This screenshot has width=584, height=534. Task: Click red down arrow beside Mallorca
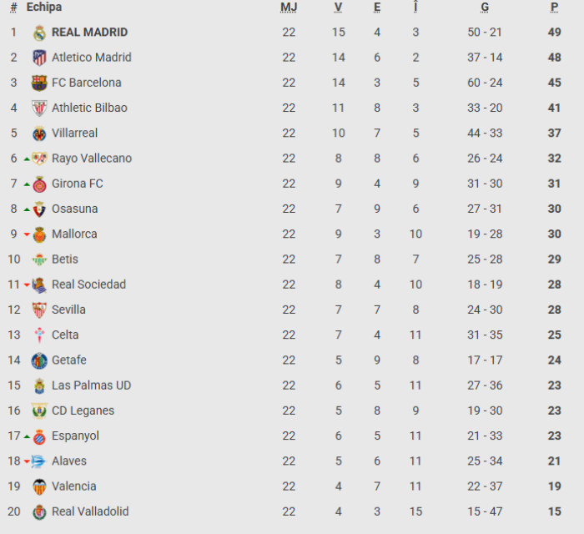27,234
